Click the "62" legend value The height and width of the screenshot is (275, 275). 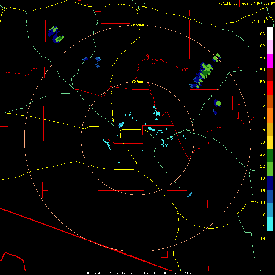[262, 46]
